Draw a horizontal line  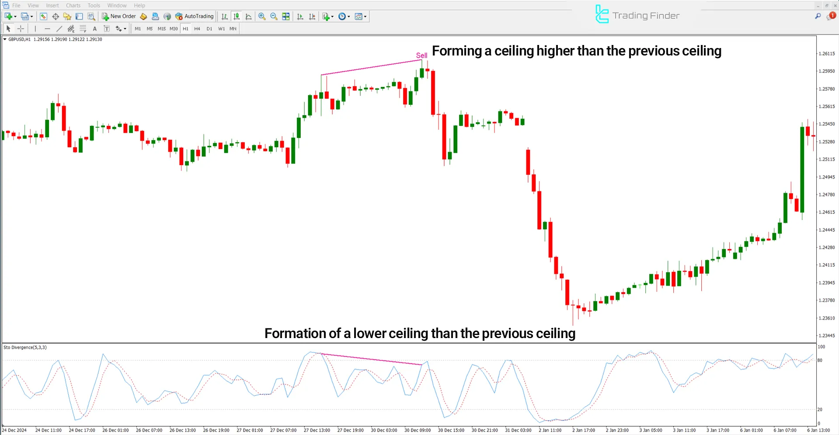click(47, 28)
